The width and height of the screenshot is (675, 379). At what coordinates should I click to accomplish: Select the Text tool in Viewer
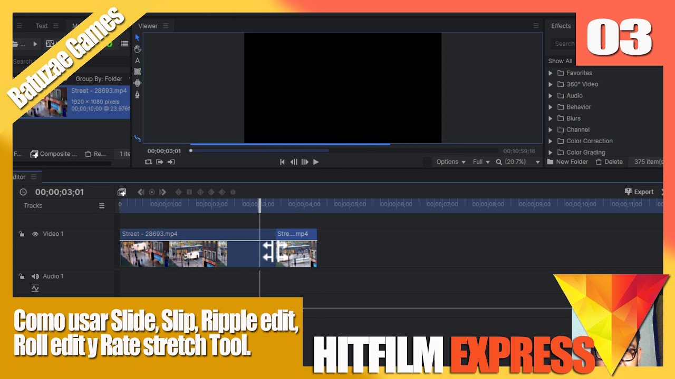coord(137,61)
